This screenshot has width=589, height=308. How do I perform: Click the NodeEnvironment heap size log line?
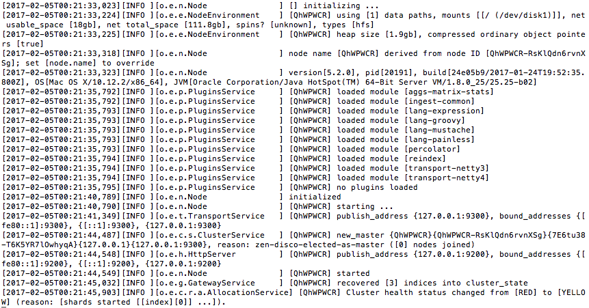tap(293, 39)
